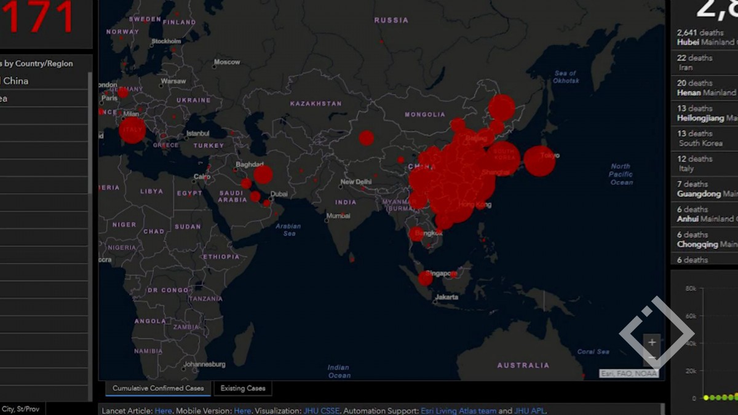Screen dimensions: 738x415
Task: Switch to Cumulative Confirmed Cases tab
Action: pyautogui.click(x=158, y=389)
